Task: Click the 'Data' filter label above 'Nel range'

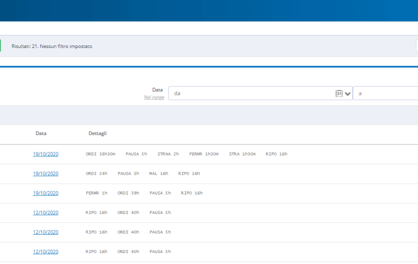Action: (x=157, y=90)
